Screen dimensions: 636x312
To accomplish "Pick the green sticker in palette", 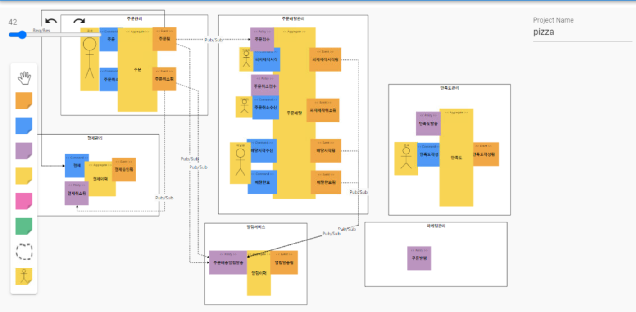I will point(24,226).
